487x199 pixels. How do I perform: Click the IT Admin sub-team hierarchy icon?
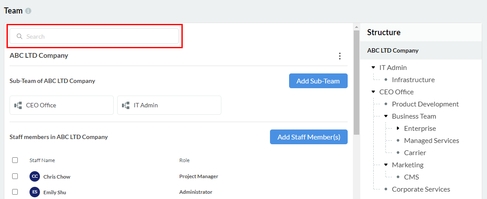126,105
